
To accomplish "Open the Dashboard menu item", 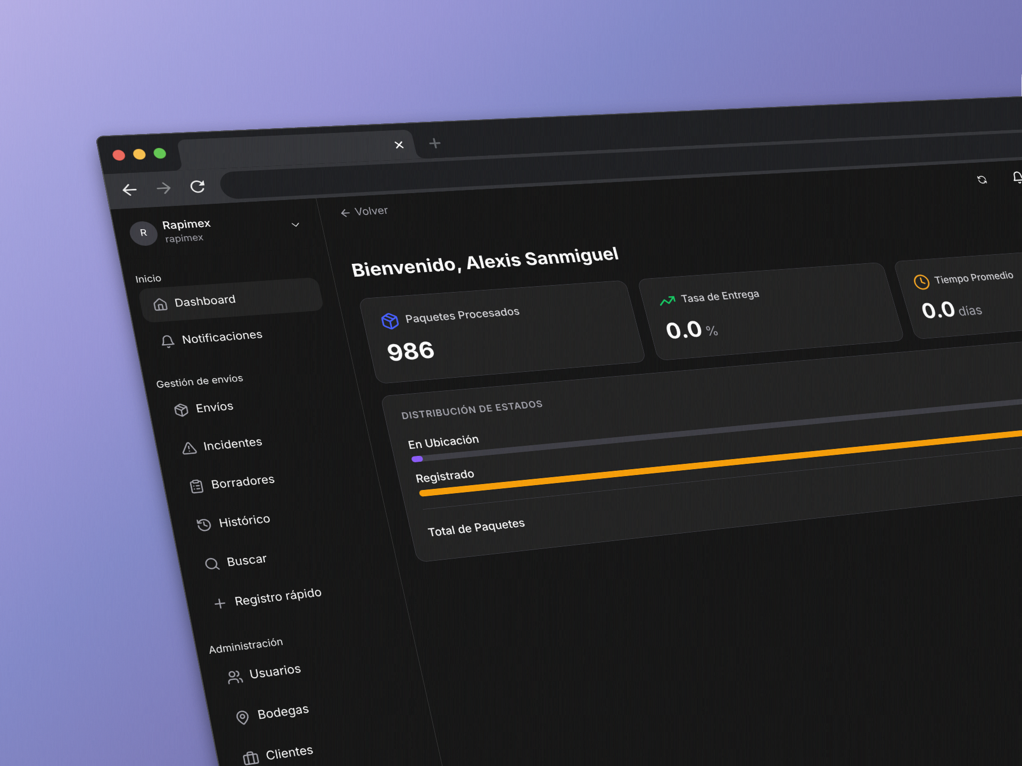I will point(231,301).
